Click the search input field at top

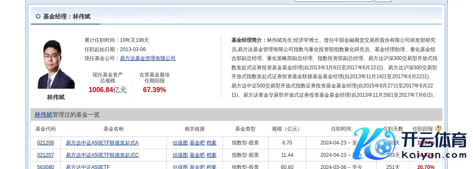point(333,0)
